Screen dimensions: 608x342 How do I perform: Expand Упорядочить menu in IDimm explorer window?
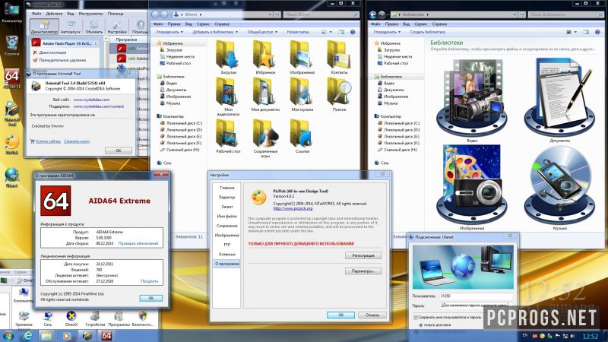point(169,32)
